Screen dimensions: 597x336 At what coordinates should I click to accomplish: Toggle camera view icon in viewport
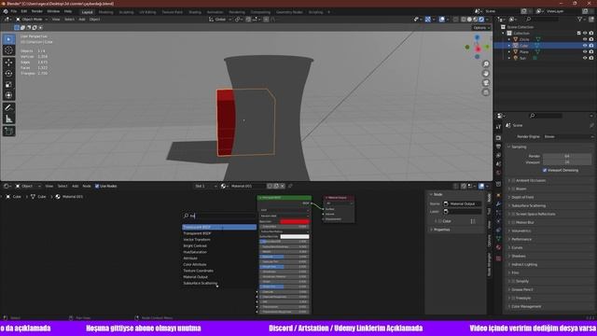coord(486,83)
